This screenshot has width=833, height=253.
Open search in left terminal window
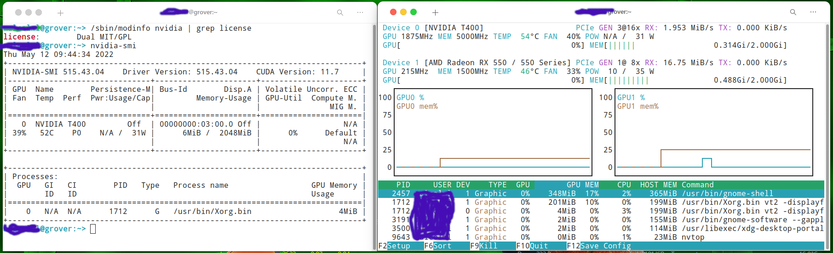pyautogui.click(x=340, y=12)
